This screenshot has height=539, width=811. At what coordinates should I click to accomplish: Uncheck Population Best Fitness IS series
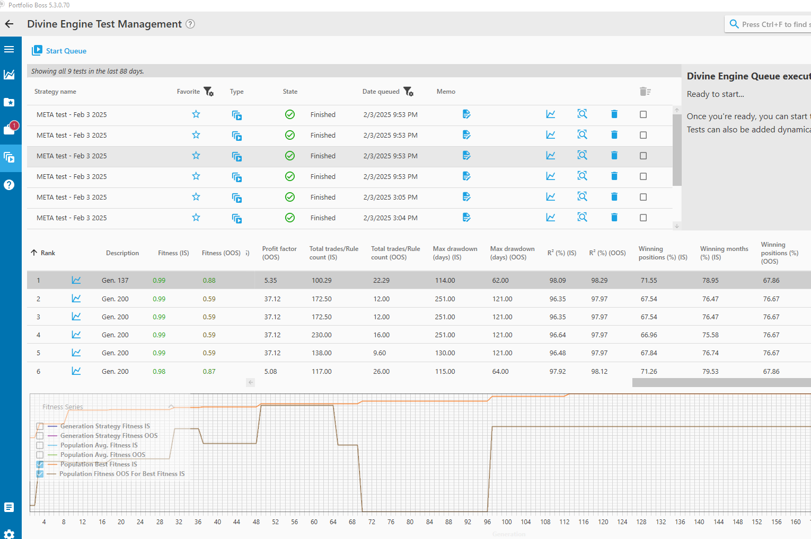coord(40,464)
